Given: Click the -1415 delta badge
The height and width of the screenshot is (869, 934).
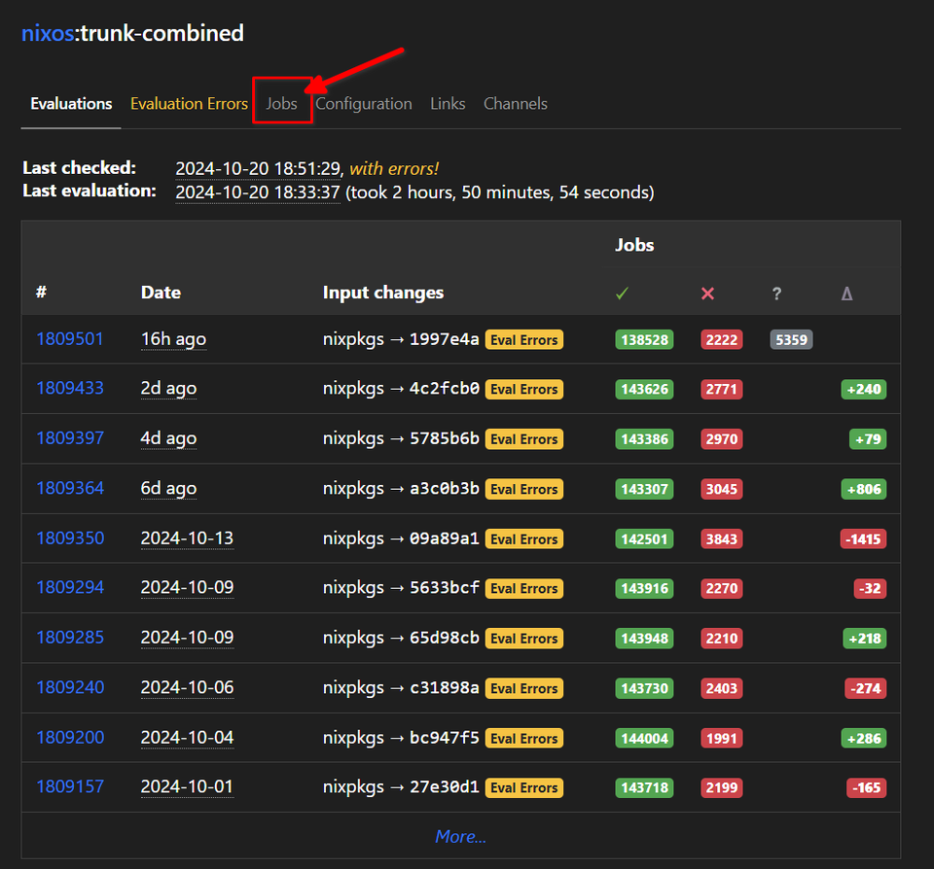Looking at the screenshot, I should [x=863, y=539].
